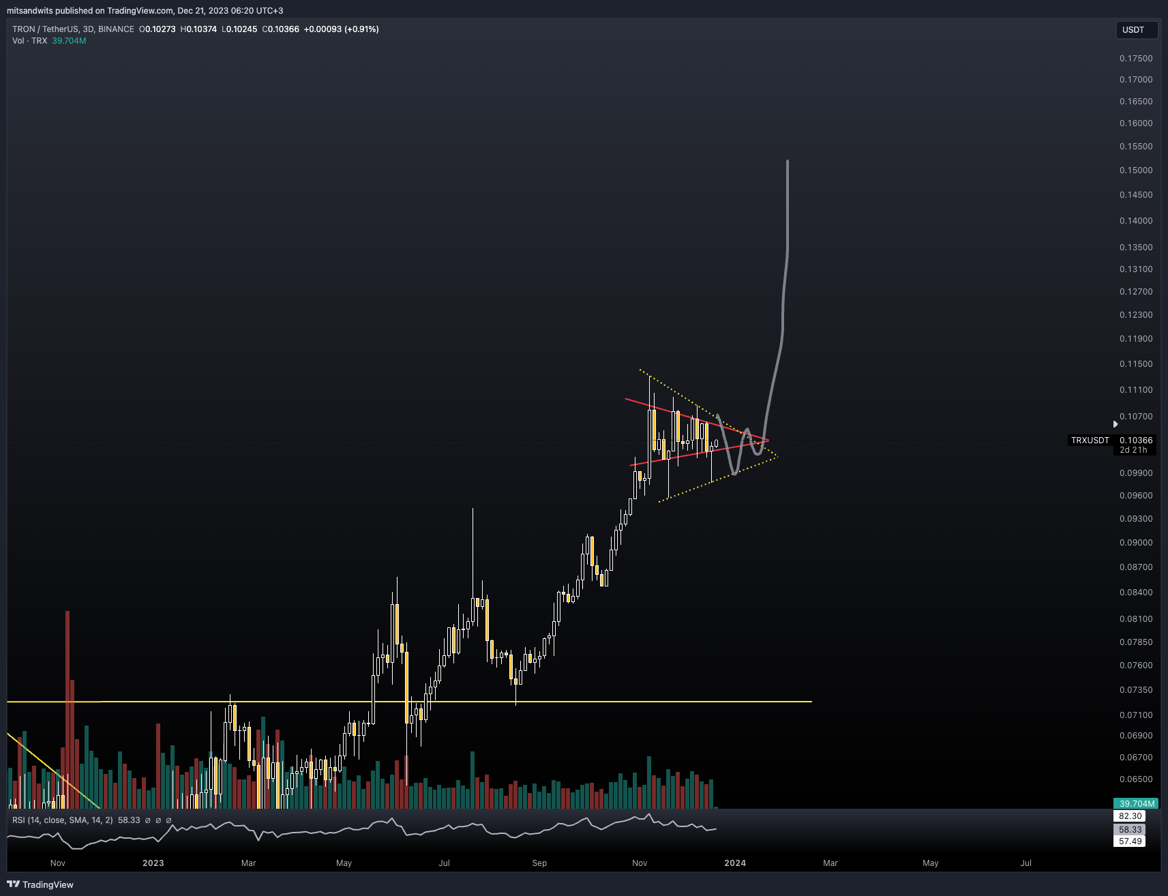Click the volume value 39.704M in legend
Screen dimensions: 1168x896
[x=69, y=41]
